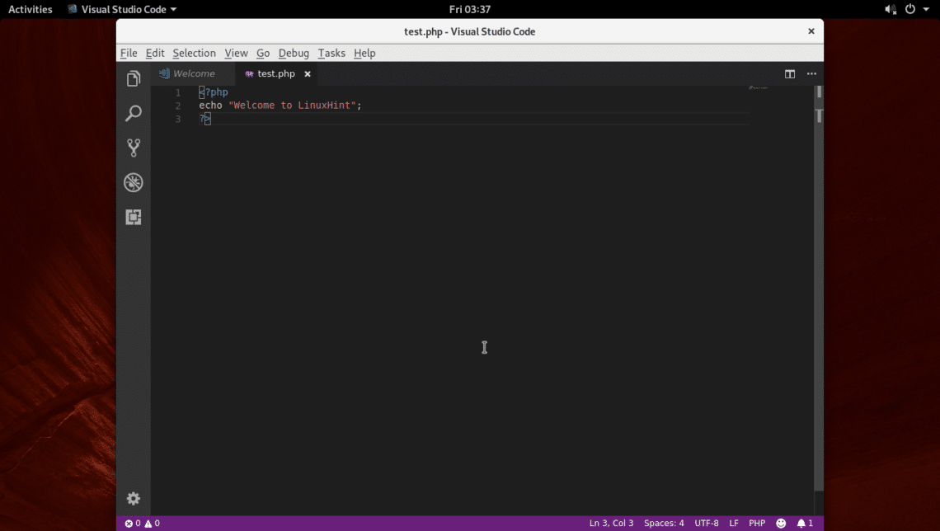The image size is (940, 531).
Task: Open the File menu
Action: click(129, 53)
